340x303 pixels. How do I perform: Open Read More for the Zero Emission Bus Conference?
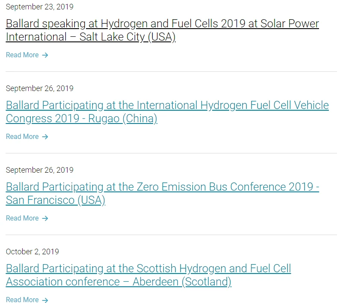(22, 218)
